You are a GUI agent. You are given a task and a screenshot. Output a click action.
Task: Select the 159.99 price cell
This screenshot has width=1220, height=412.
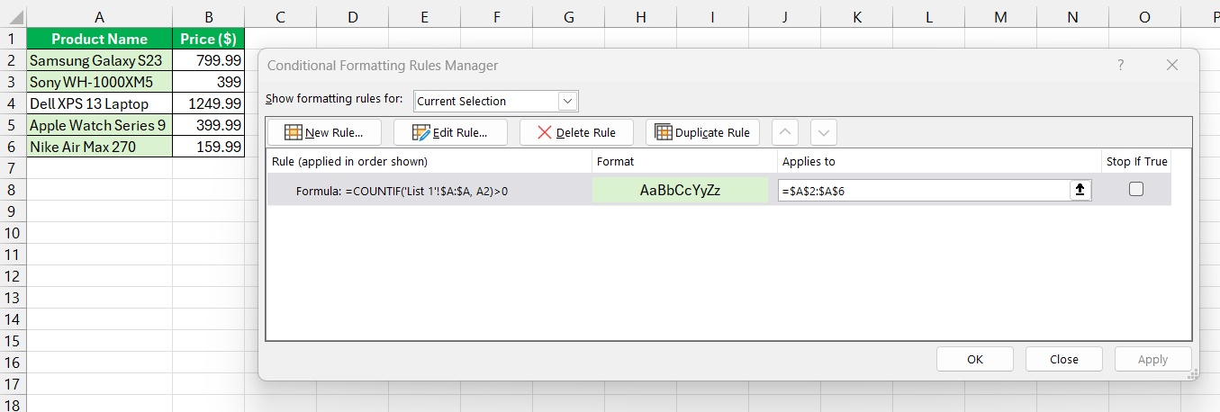[209, 147]
